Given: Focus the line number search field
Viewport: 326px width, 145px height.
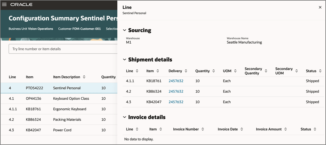Looking at the screenshot, I should [63, 49].
